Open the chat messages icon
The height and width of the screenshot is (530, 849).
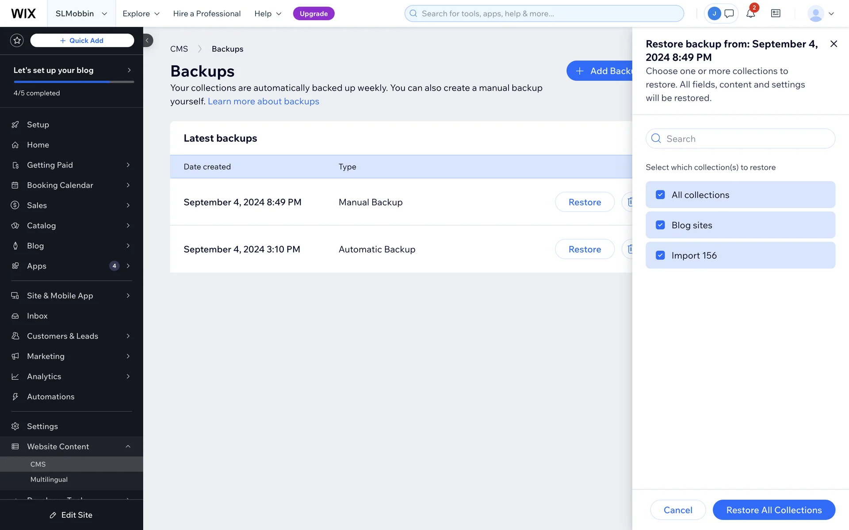pos(729,14)
